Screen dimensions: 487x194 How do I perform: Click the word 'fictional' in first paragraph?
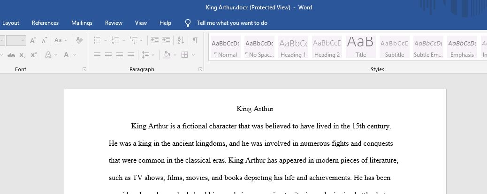[x=195, y=127]
